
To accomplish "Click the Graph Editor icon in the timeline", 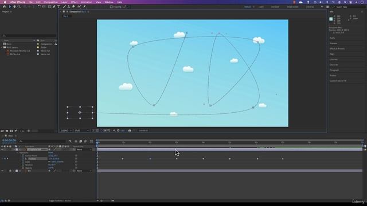I will [x=92, y=141].
